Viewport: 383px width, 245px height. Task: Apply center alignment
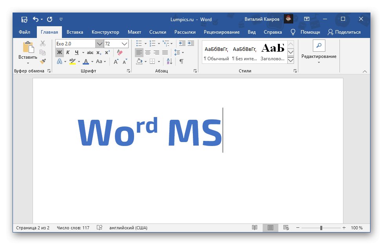coord(148,52)
